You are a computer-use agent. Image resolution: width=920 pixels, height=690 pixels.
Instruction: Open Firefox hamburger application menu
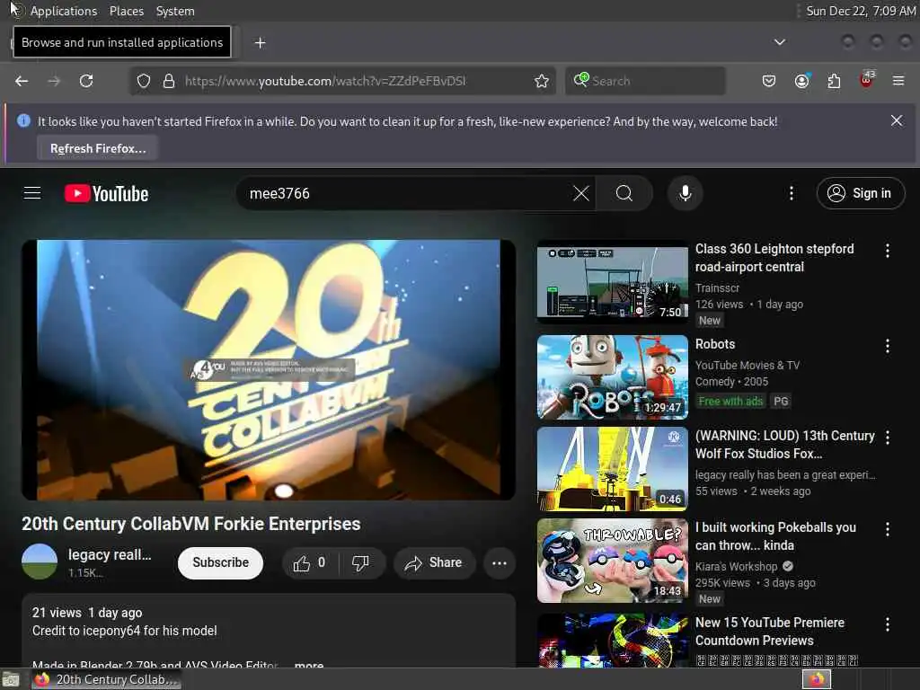click(898, 81)
